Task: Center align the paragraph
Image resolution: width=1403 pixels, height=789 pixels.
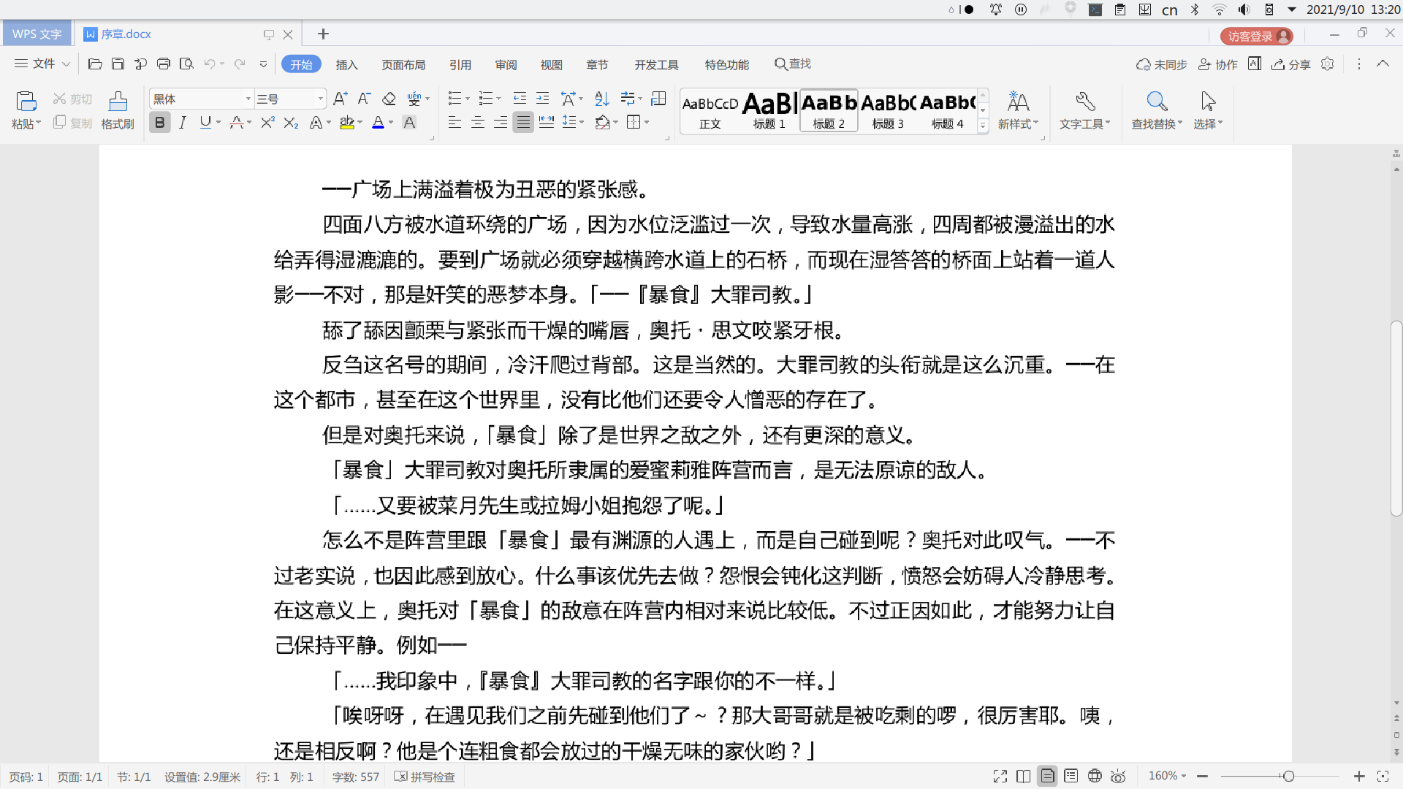Action: click(x=477, y=123)
